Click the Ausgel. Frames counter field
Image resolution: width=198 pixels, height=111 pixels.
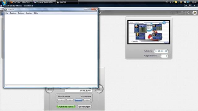(x=164, y=56)
